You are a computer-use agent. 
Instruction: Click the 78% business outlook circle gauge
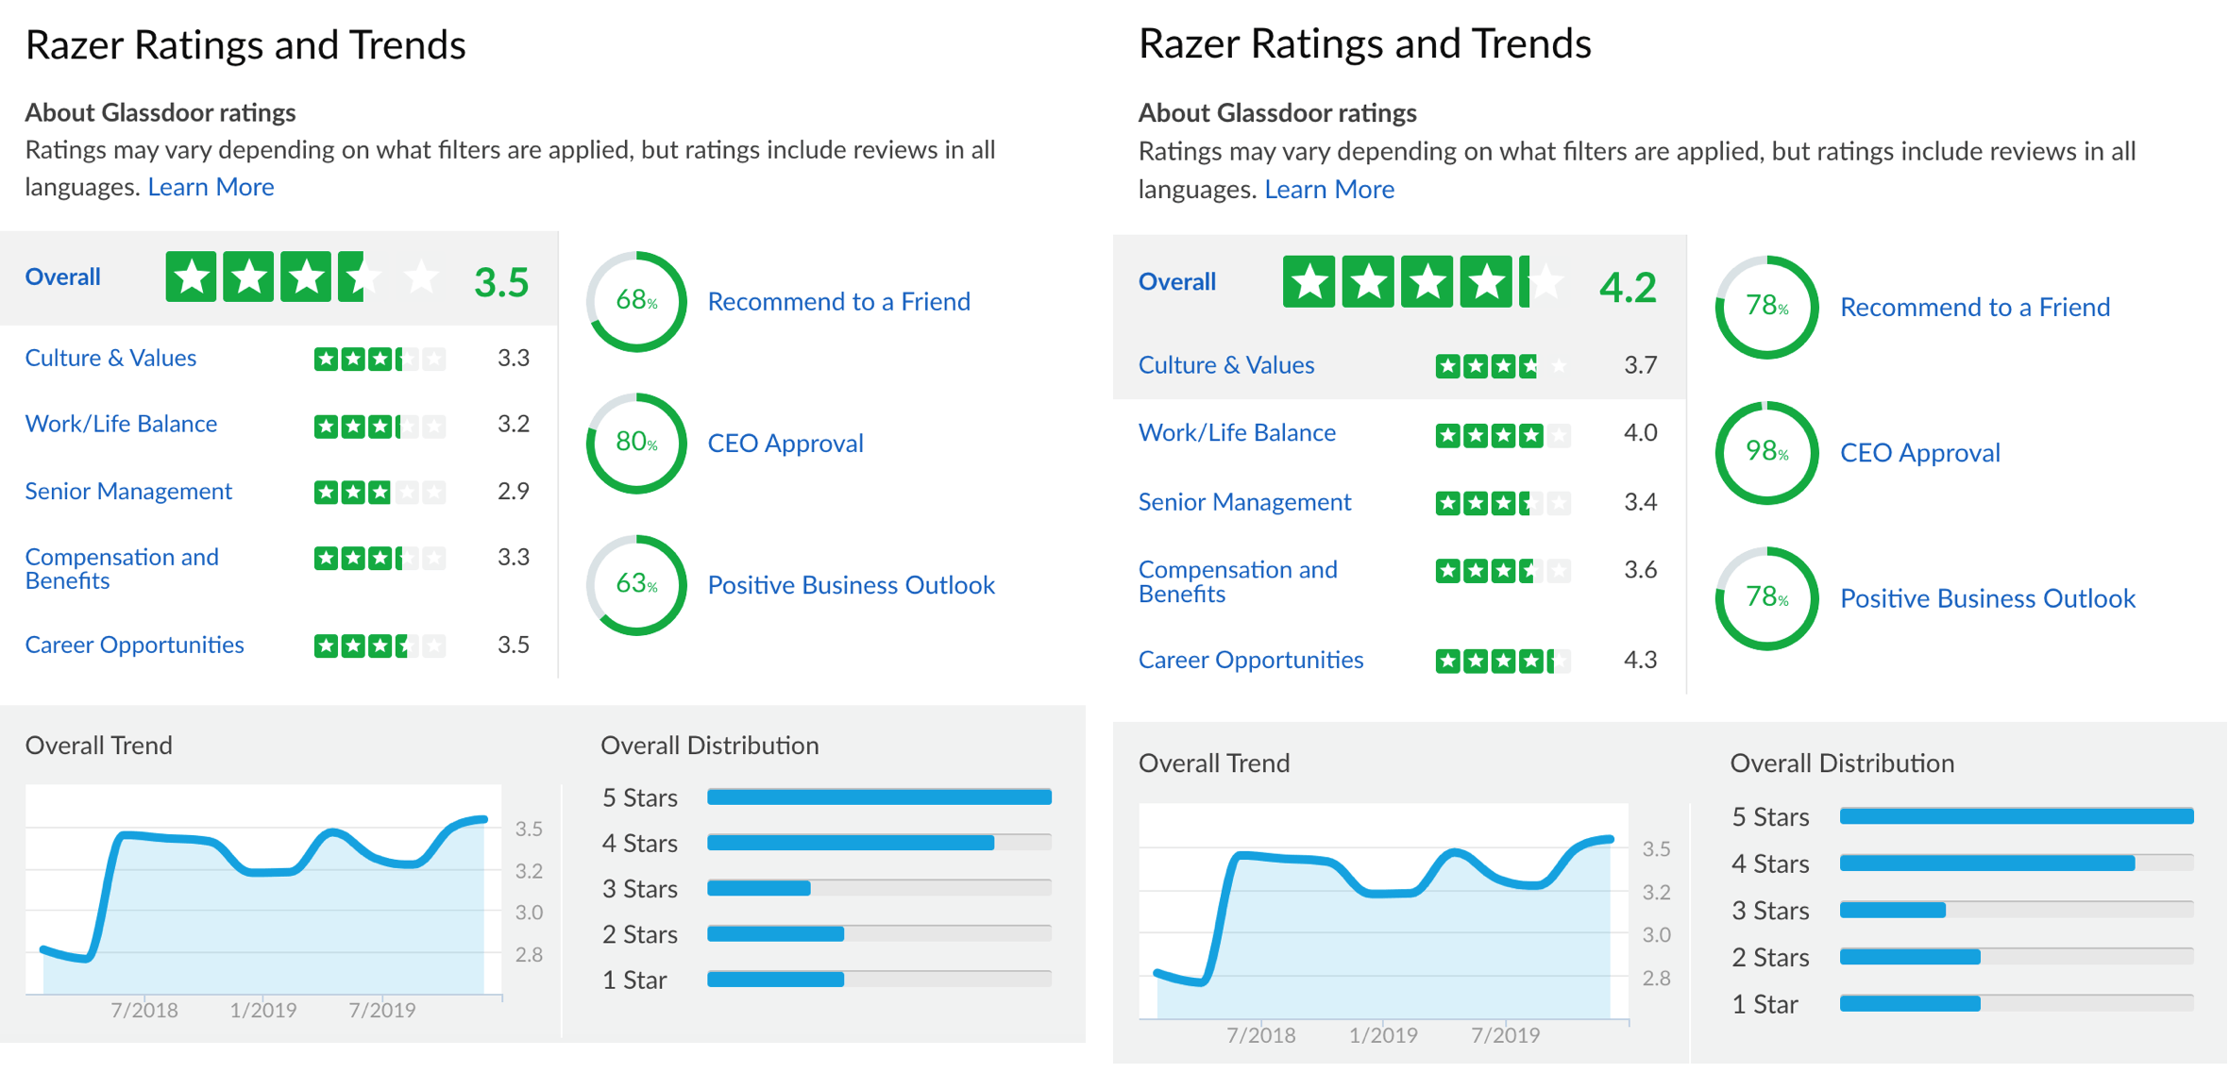click(1766, 598)
